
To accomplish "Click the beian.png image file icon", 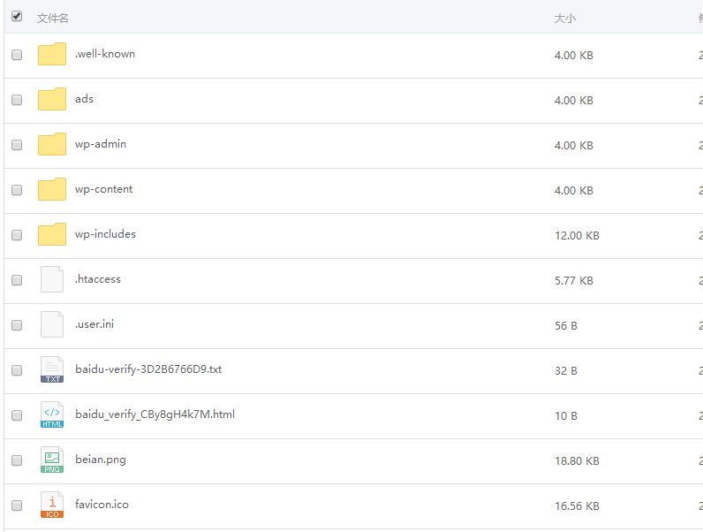I will 52,460.
